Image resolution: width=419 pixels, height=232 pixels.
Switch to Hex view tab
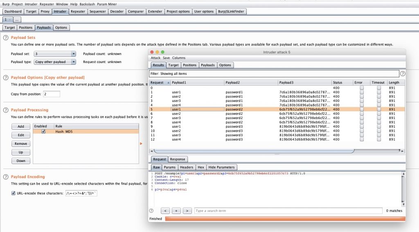[200, 167]
